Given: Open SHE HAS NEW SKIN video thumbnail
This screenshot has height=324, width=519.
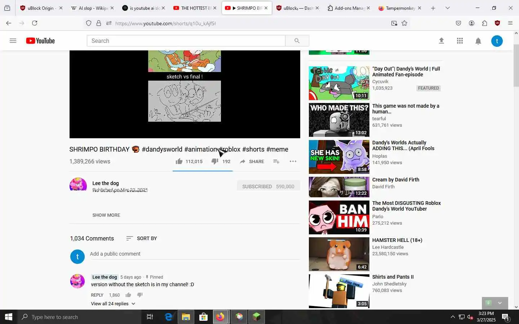Looking at the screenshot, I should (339, 157).
